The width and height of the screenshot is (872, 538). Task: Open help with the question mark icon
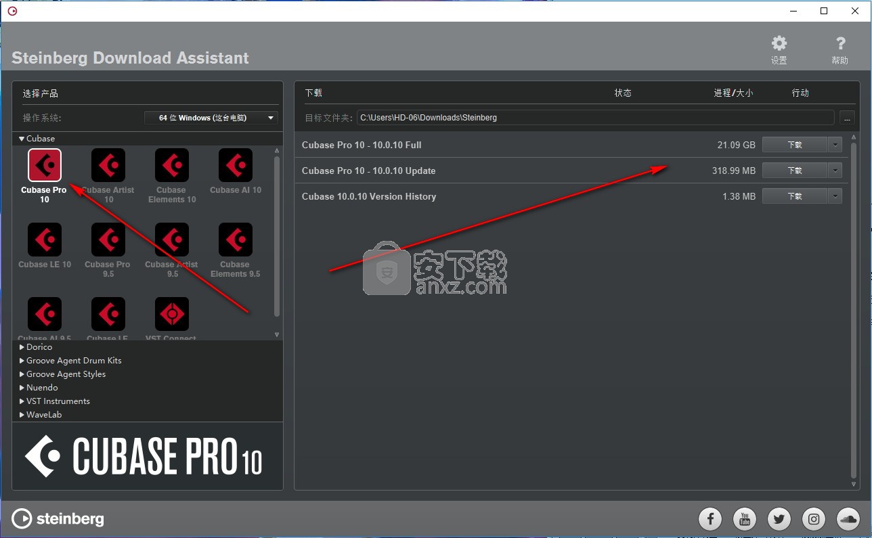point(840,44)
